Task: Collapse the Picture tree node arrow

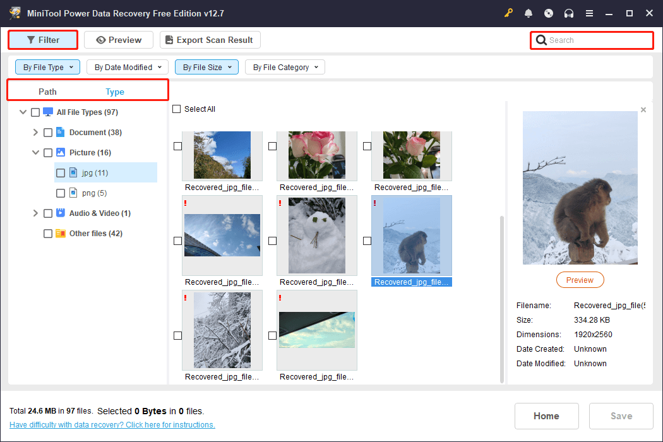Action: click(35, 153)
